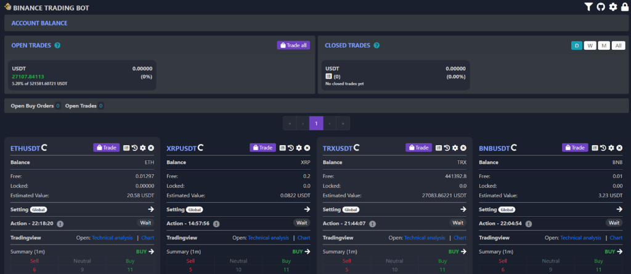Expand TRXUSDT summary BUY arrow
Viewport: 631px width, 274px height.
(463, 251)
